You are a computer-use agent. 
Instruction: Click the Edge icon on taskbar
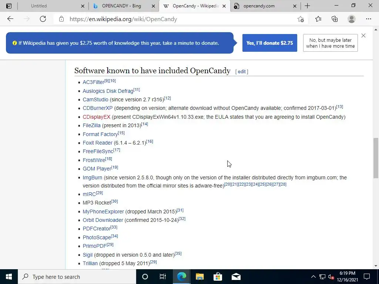click(x=181, y=277)
